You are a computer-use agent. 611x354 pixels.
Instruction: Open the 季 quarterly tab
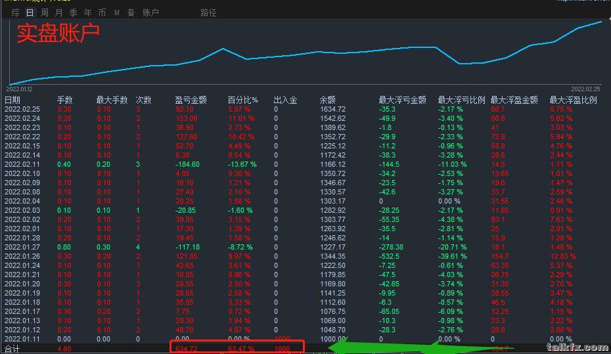74,12
